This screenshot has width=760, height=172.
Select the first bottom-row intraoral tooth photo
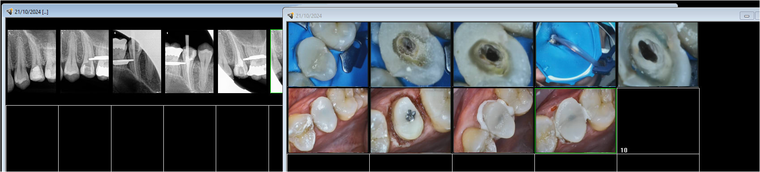(x=328, y=120)
